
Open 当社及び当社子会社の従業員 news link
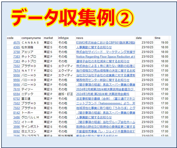pyautogui.click(x=105, y=75)
